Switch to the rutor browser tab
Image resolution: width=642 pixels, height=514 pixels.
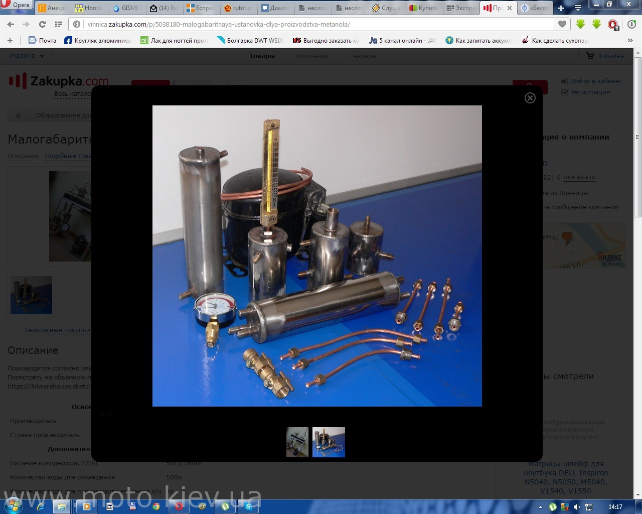(x=238, y=8)
